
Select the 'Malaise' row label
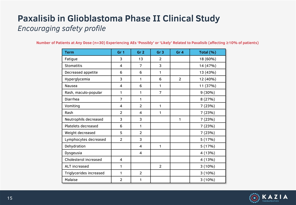(x=71, y=180)
